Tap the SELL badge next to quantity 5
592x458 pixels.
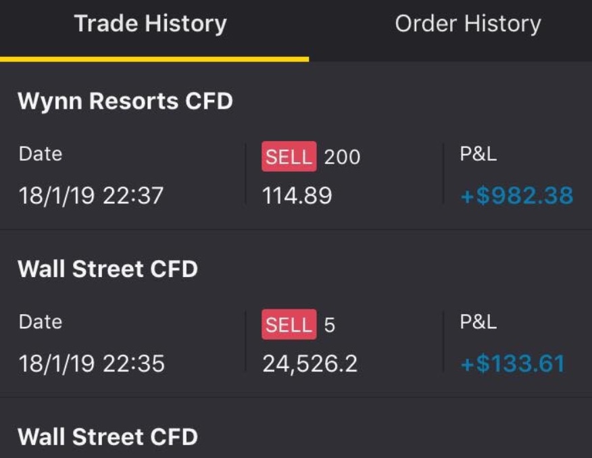tap(289, 325)
